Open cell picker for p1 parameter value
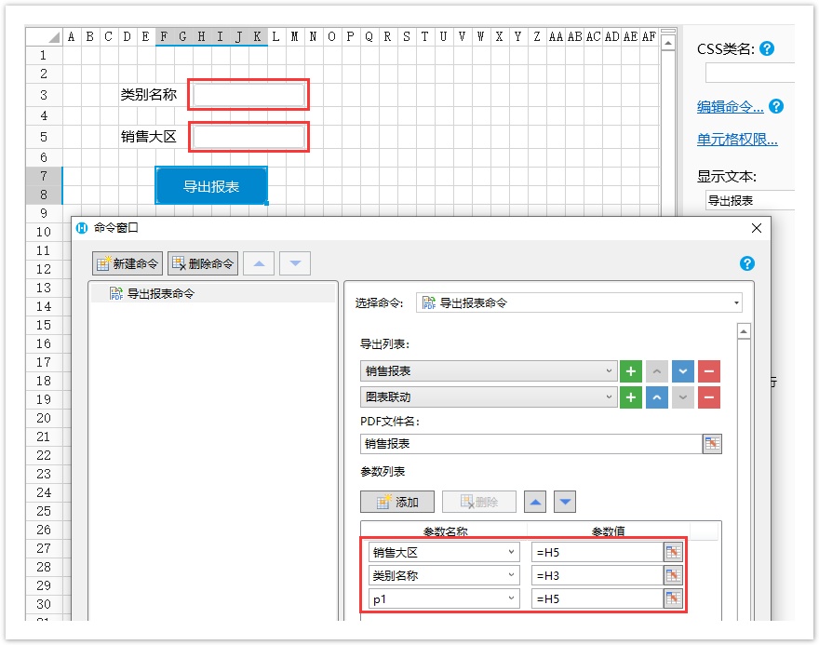The width and height of the screenshot is (819, 645). pos(673,600)
